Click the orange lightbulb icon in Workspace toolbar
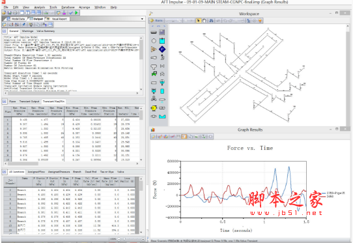 pos(260,21)
